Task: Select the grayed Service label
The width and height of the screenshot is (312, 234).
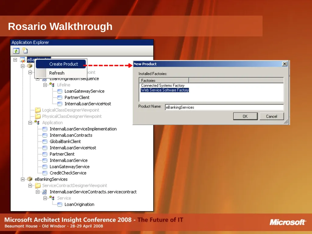Action: click(64, 198)
